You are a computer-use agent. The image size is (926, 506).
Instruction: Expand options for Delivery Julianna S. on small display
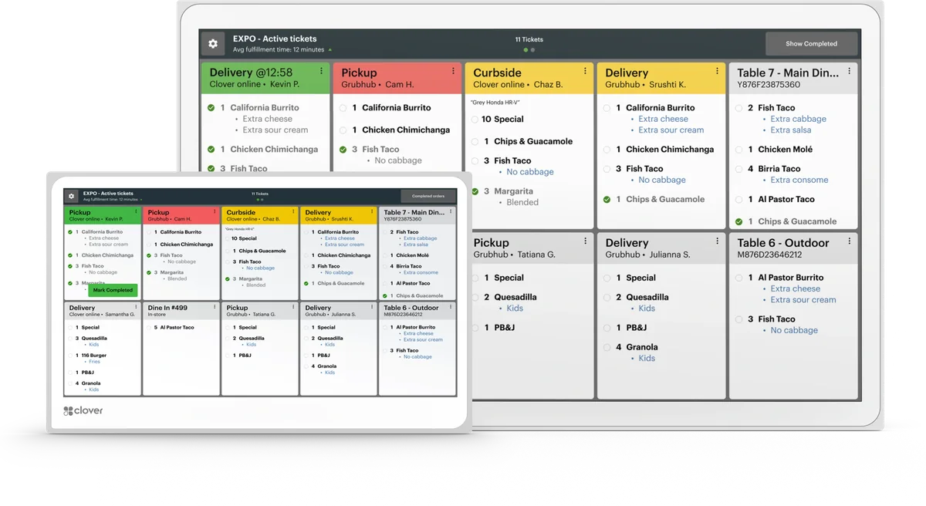[373, 307]
